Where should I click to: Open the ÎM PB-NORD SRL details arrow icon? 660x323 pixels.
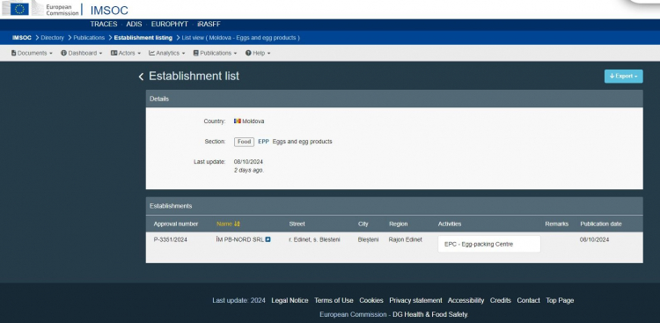point(268,239)
